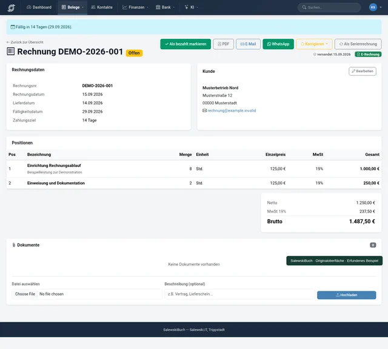The height and width of the screenshot is (349, 388).
Task: Open the Dashboard menu item
Action: pos(39,7)
